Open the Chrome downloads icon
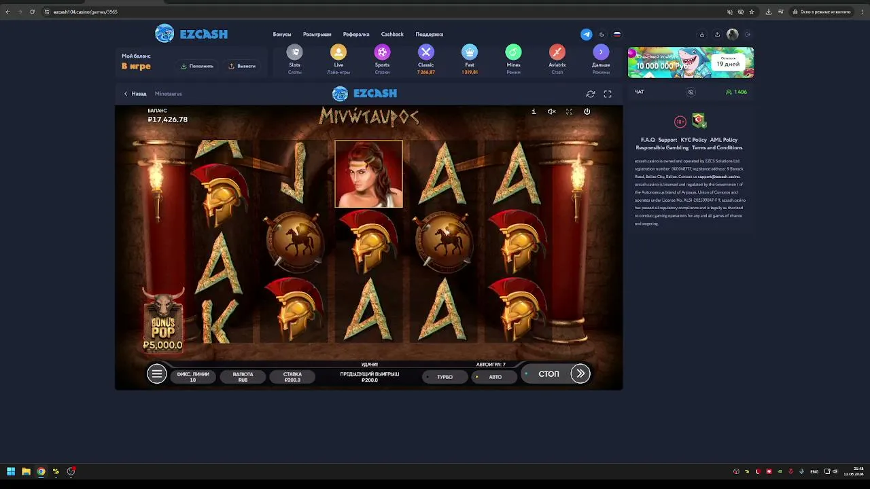The image size is (870, 489). pyautogui.click(x=769, y=12)
